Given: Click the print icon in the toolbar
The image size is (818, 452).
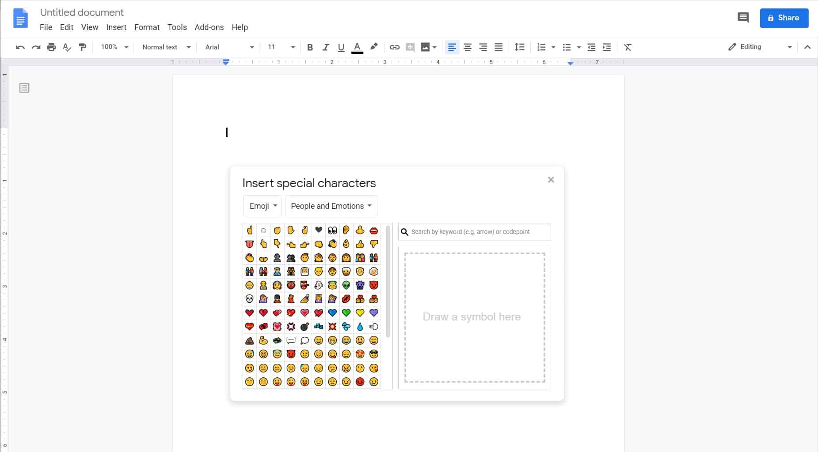Looking at the screenshot, I should [x=51, y=47].
